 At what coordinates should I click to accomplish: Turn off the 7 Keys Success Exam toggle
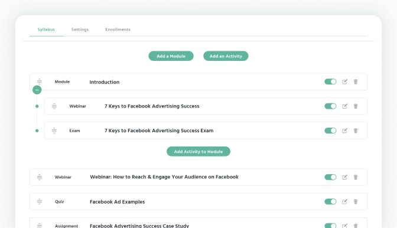pyautogui.click(x=330, y=131)
